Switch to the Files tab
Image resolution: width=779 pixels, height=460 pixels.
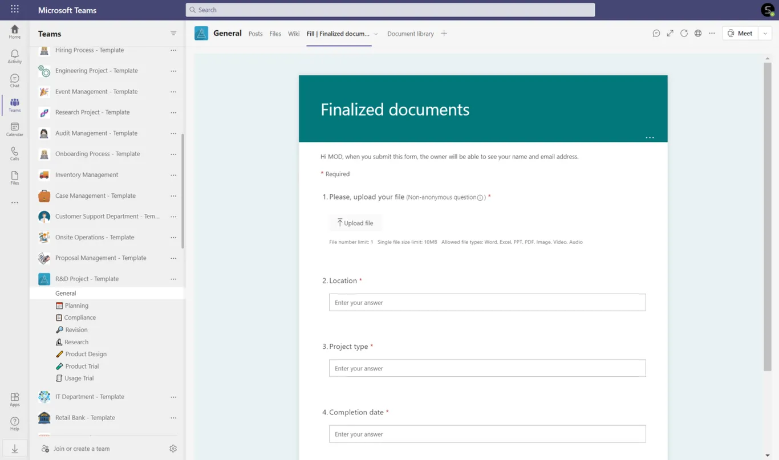pos(275,34)
